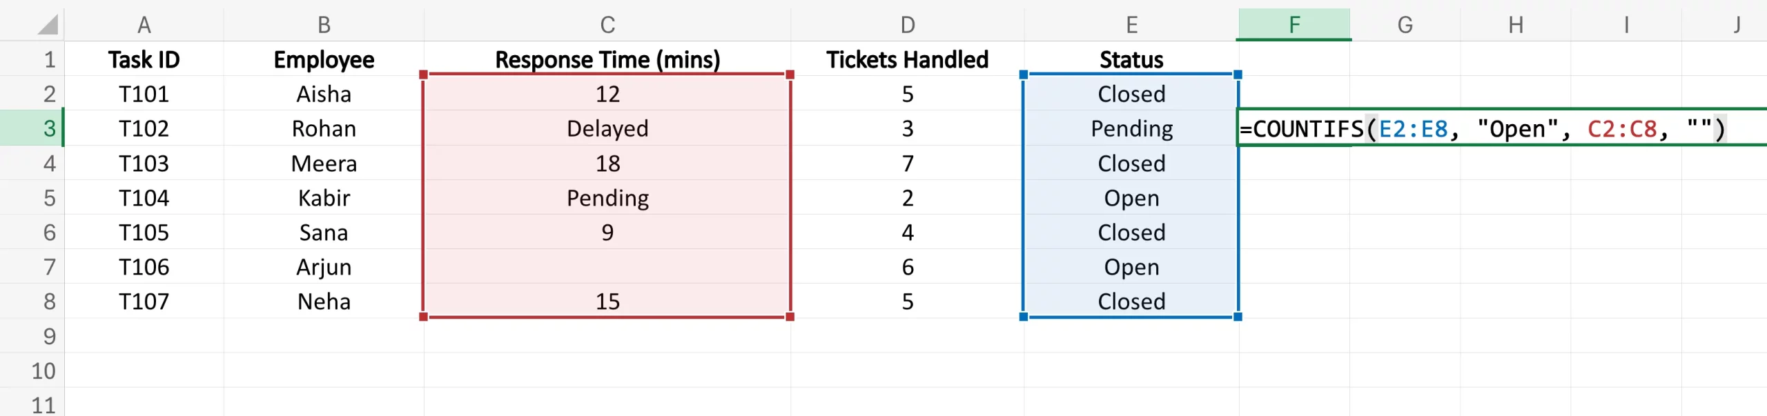Select column F header
The width and height of the screenshot is (1767, 416).
[1293, 25]
